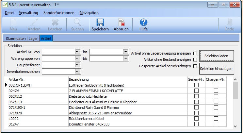The image size is (243, 133).
Task: Switch to the Lager tab
Action: click(33, 39)
